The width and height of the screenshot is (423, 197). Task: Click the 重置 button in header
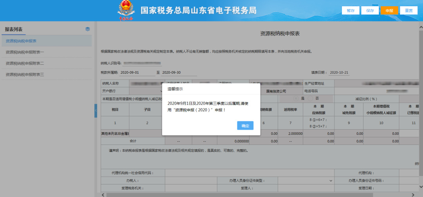point(409,11)
